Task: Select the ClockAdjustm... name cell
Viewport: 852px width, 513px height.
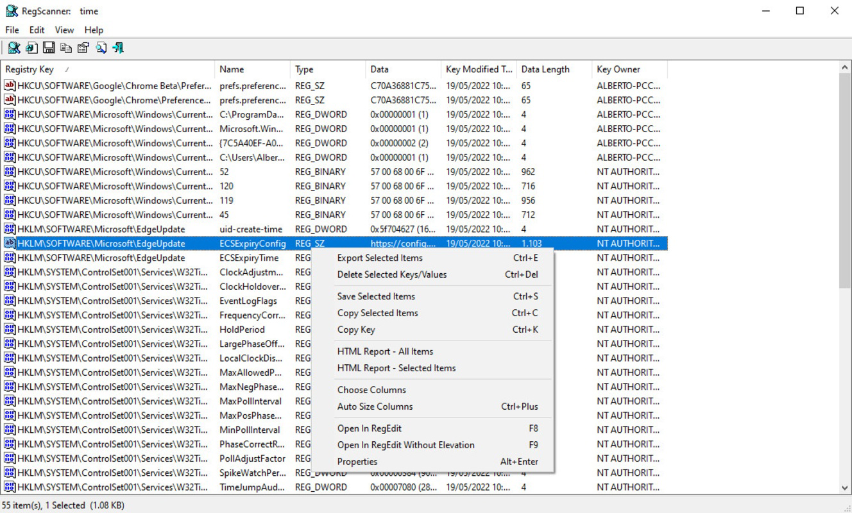Action: (252, 272)
